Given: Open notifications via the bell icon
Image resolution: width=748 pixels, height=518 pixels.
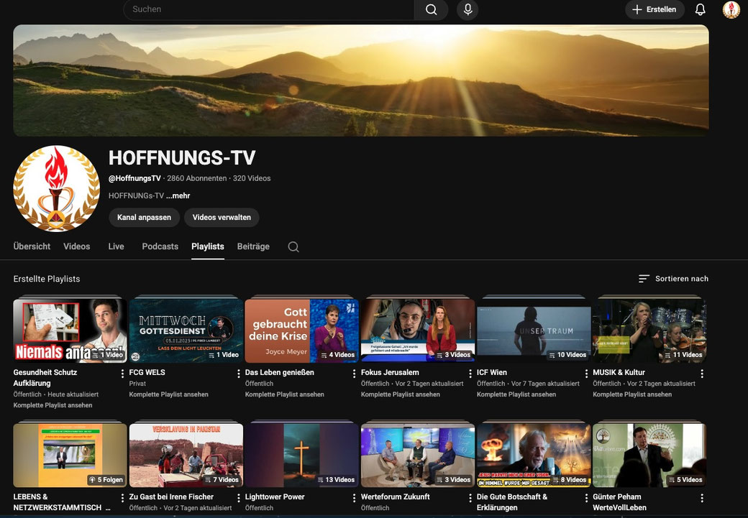Looking at the screenshot, I should click(700, 10).
